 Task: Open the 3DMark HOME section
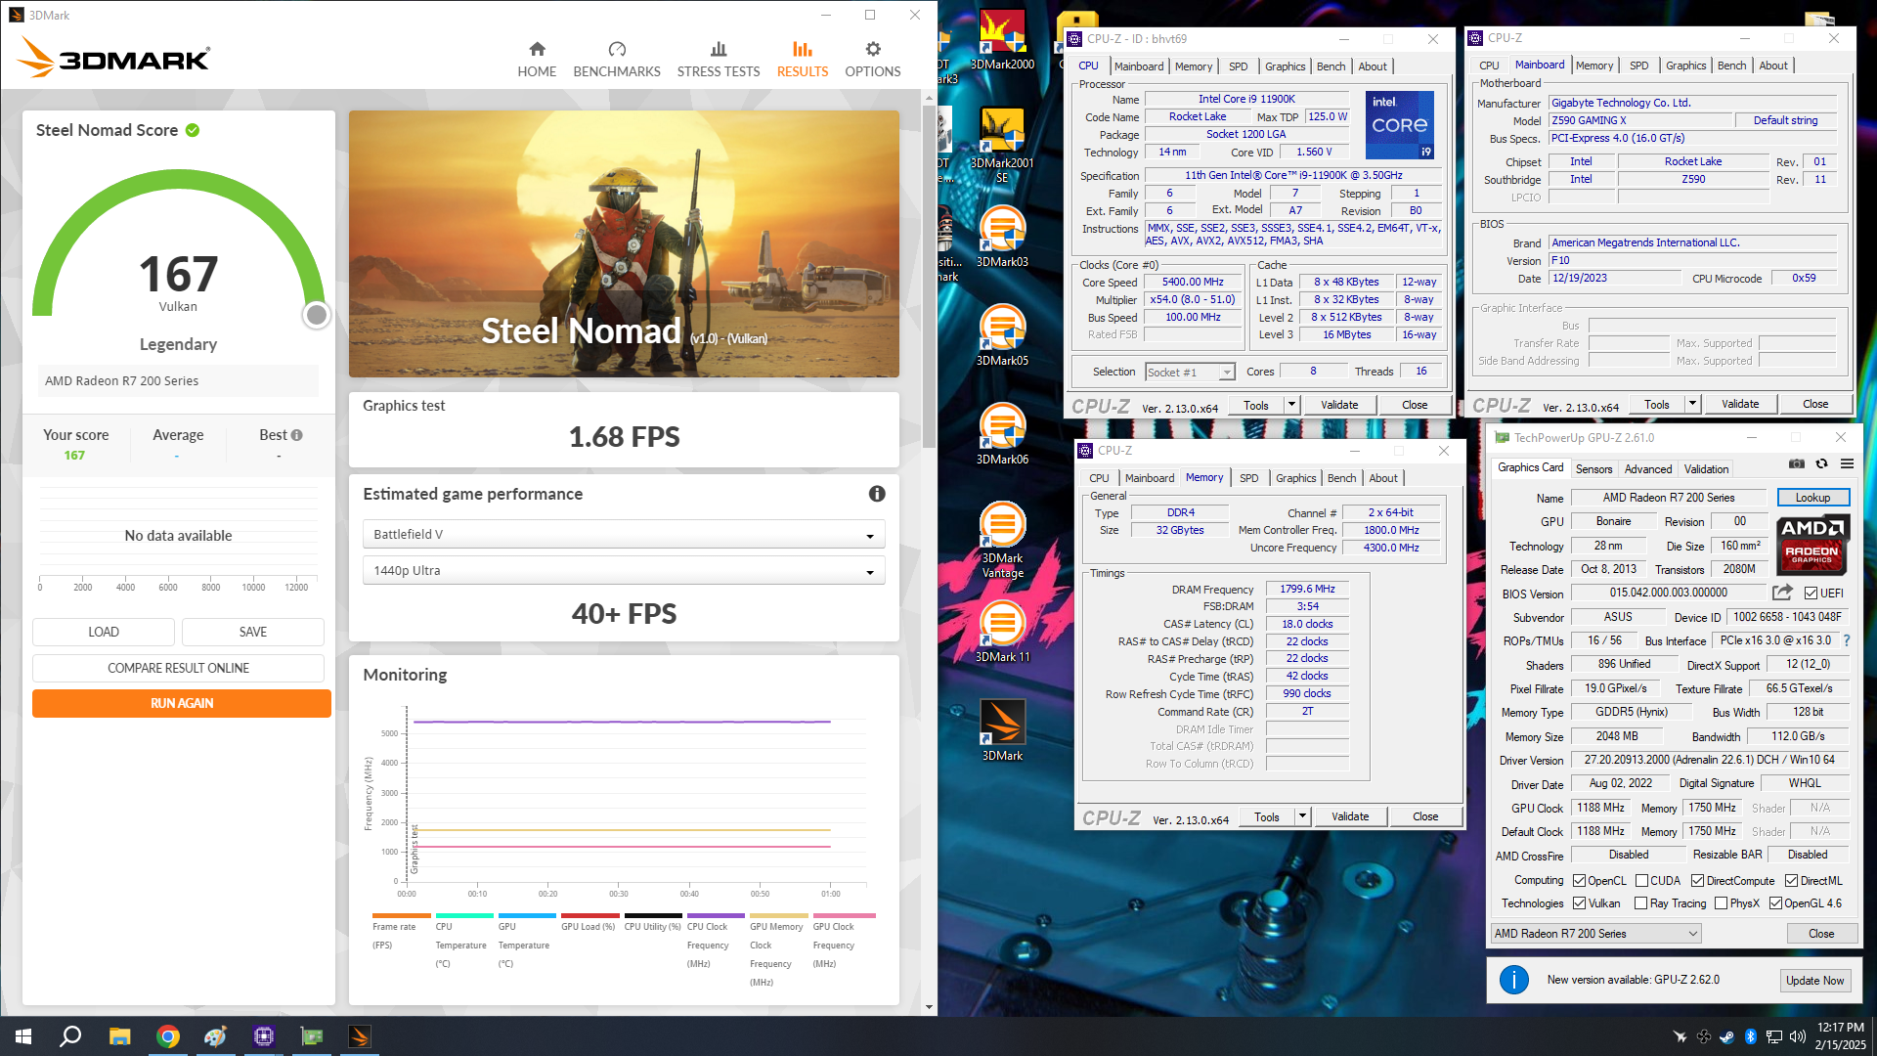coord(537,60)
